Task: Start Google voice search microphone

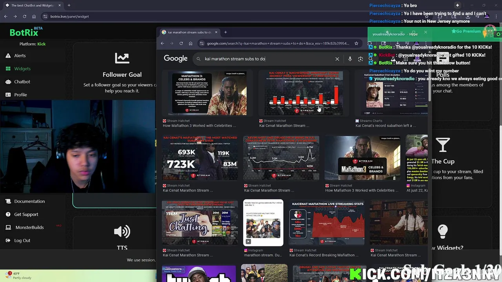Action: click(x=350, y=59)
